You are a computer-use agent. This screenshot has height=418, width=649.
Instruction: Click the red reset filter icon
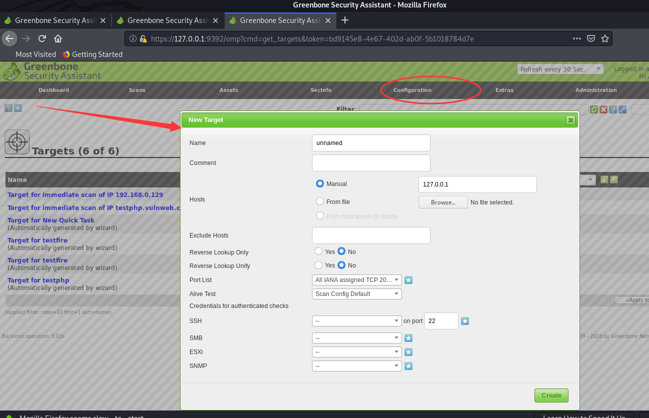[603, 109]
